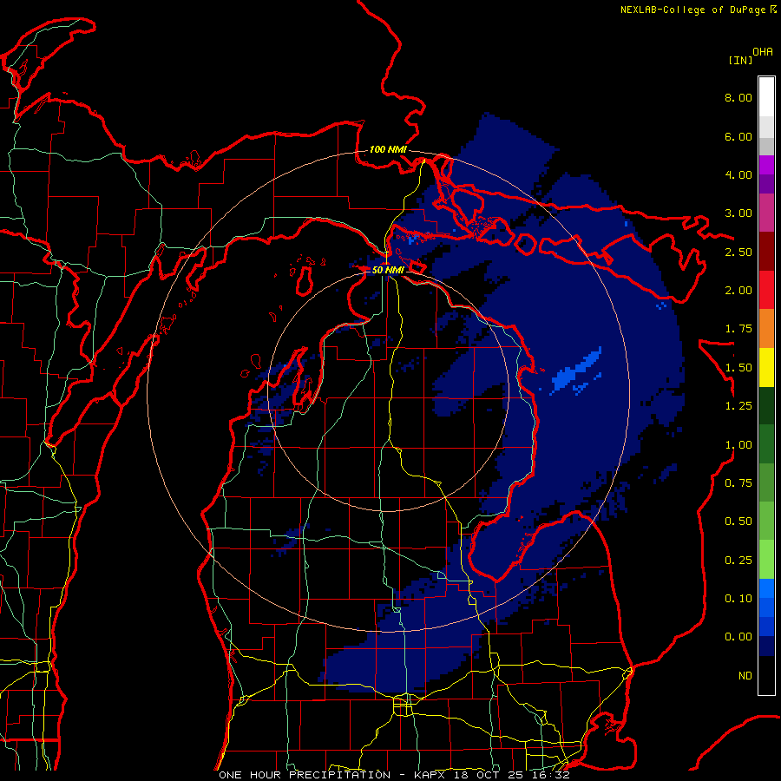Click the black ND swatch in legend
This screenshot has height=781, width=781.
click(766, 675)
